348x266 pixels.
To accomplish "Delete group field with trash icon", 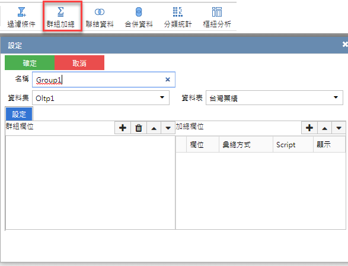I will point(139,128).
